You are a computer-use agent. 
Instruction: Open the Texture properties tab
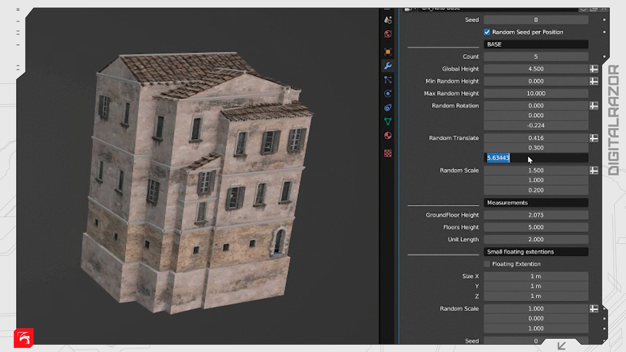388,153
